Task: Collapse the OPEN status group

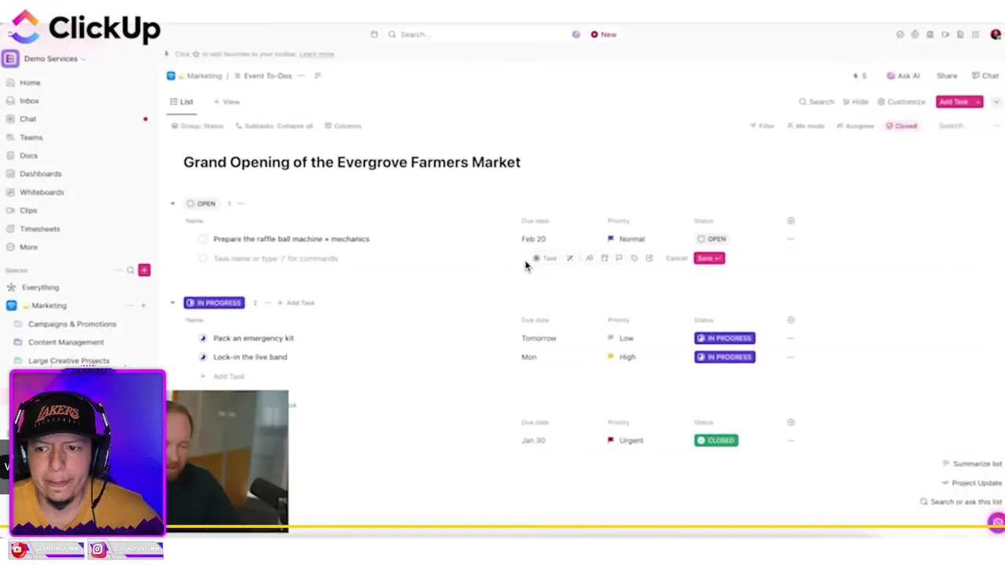Action: pyautogui.click(x=173, y=203)
